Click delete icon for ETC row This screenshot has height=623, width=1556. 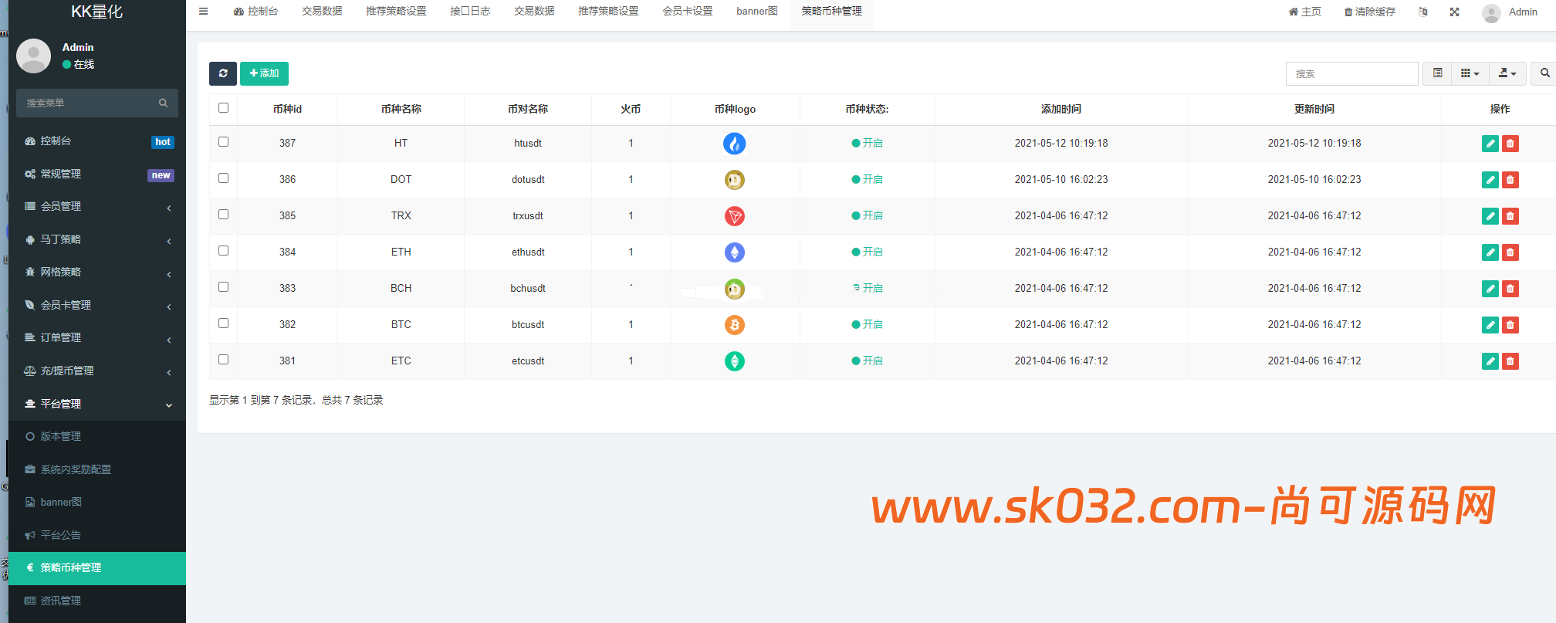tap(1510, 361)
